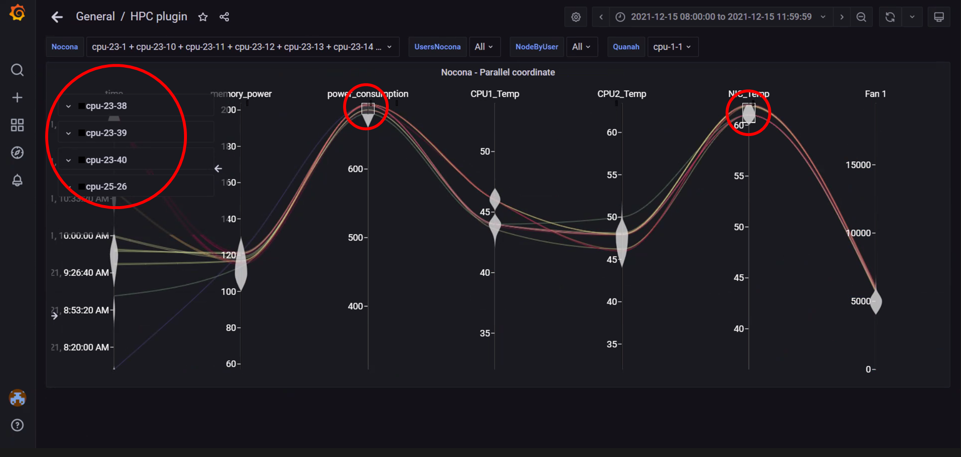Click the Nocona variable label
Viewport: 961px width, 457px height.
point(65,47)
